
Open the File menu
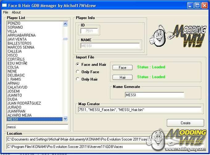6,12
